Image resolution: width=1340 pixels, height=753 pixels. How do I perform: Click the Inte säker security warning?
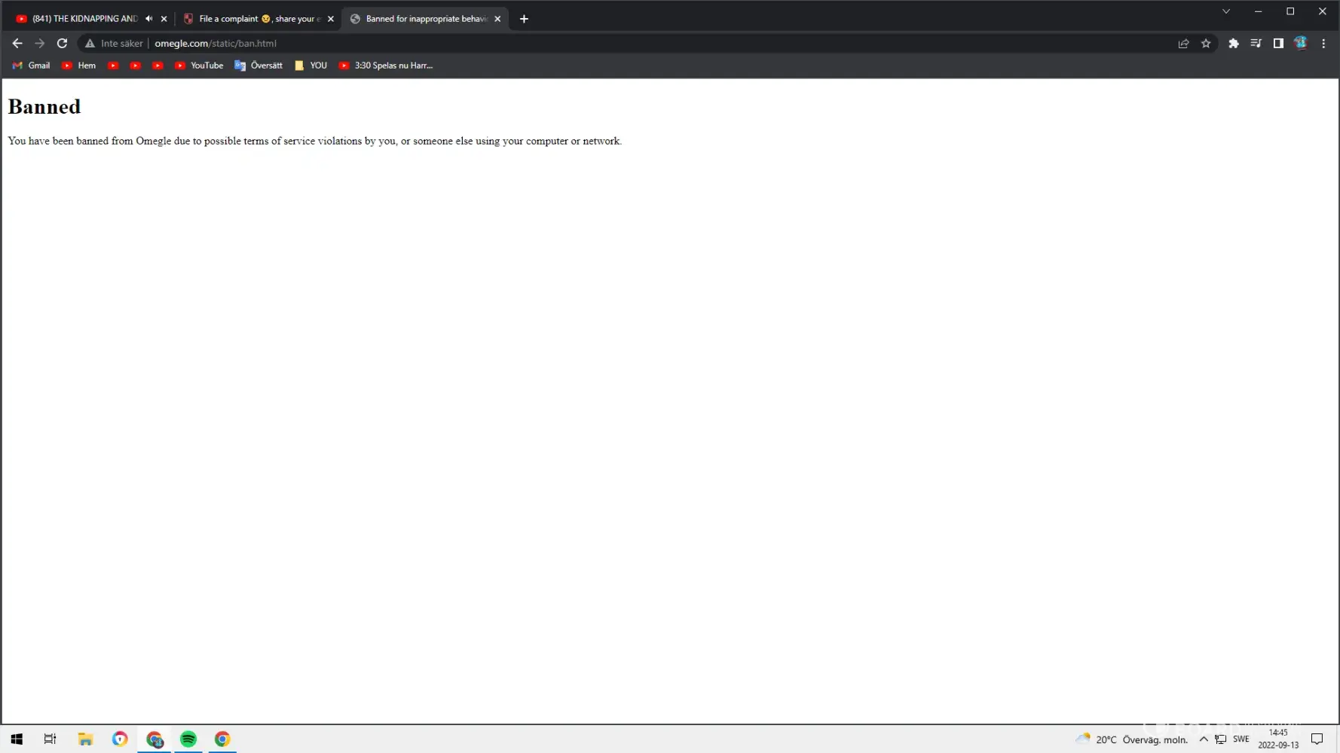114,44
